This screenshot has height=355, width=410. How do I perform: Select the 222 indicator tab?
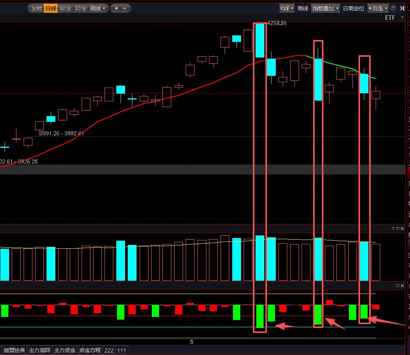[109, 350]
